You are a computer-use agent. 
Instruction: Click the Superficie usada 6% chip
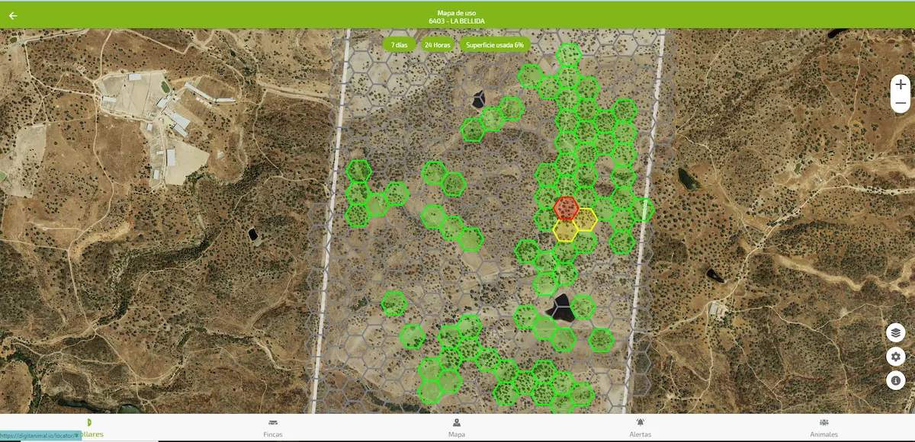[495, 45]
